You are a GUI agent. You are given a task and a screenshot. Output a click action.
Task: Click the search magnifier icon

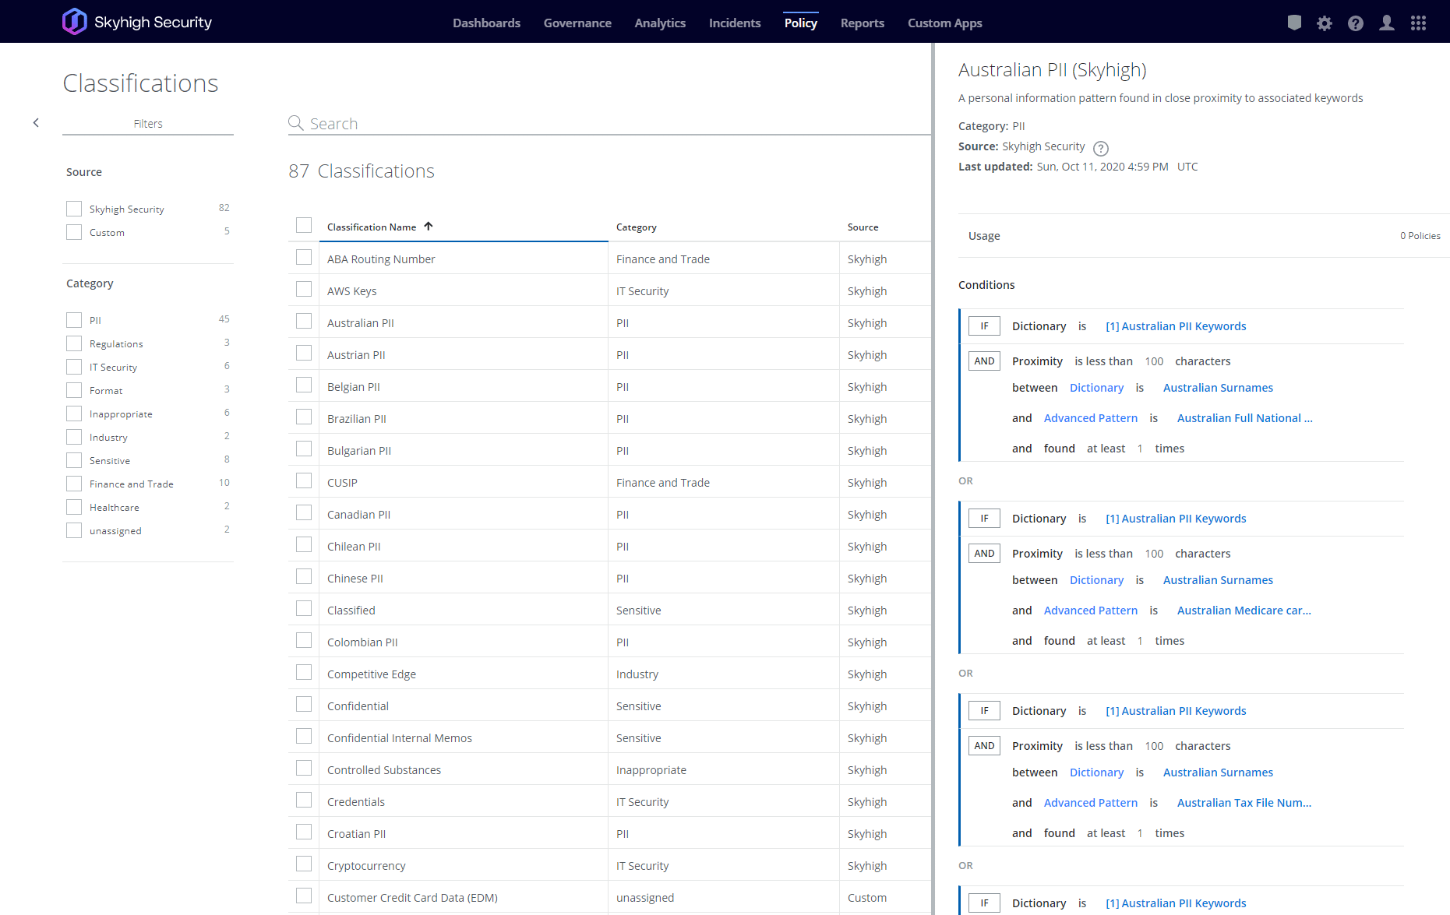pos(295,123)
